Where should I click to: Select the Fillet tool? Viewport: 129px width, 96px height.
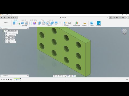tap(44, 23)
